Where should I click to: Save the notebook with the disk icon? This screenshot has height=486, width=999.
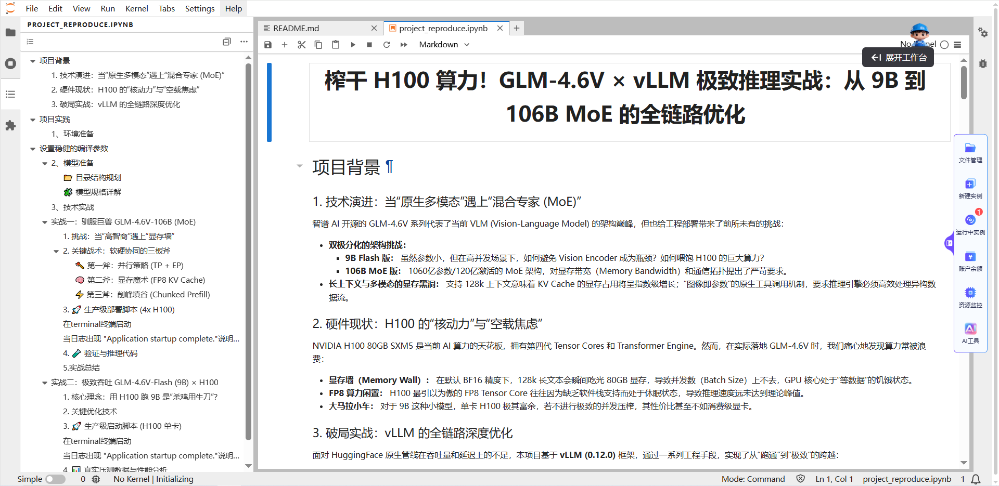point(268,45)
